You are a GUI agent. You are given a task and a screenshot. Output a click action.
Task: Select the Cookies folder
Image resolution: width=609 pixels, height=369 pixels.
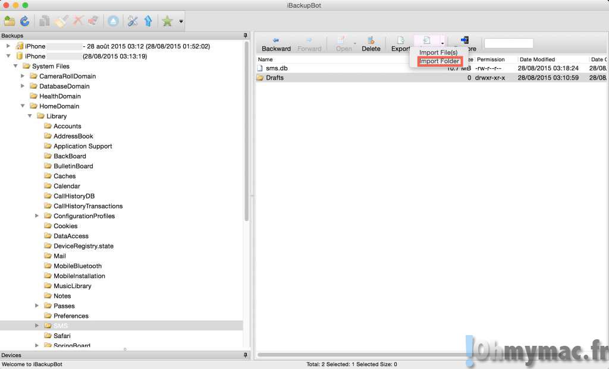pos(65,226)
